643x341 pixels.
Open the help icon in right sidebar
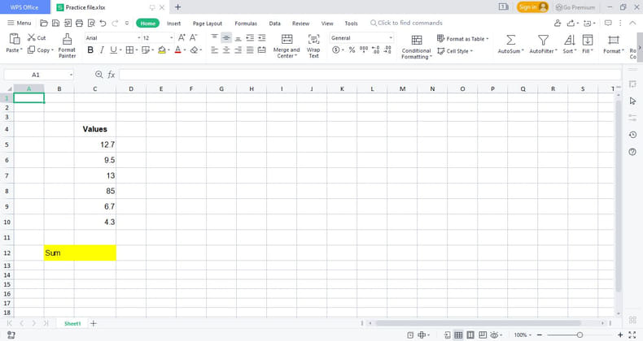pos(632,152)
